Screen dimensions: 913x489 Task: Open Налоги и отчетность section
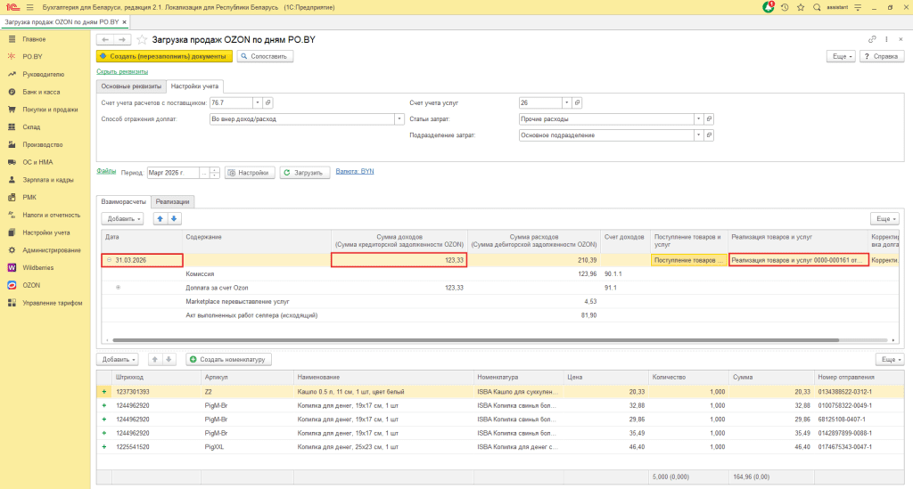[x=51, y=215]
